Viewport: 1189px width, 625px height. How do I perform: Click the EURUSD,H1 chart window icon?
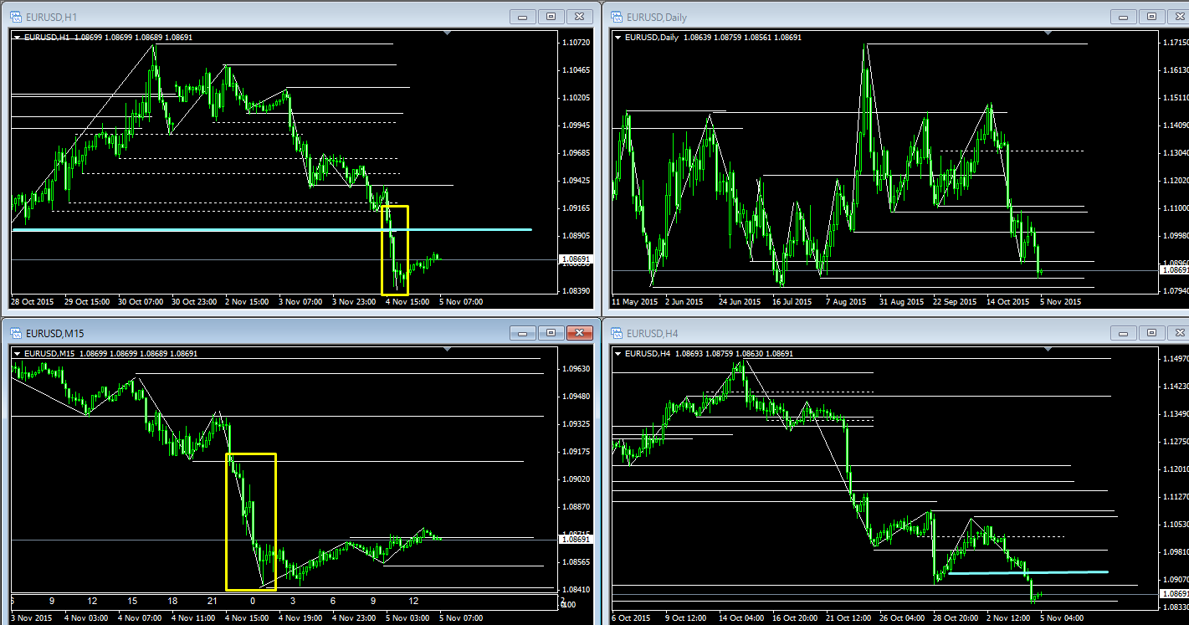click(x=16, y=16)
